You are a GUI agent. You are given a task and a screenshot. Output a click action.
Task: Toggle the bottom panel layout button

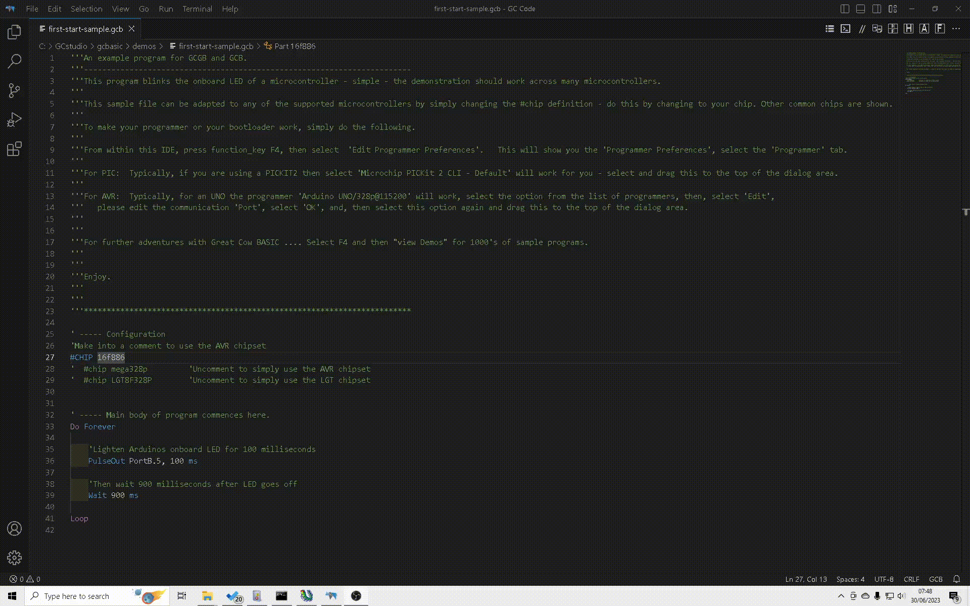(861, 9)
